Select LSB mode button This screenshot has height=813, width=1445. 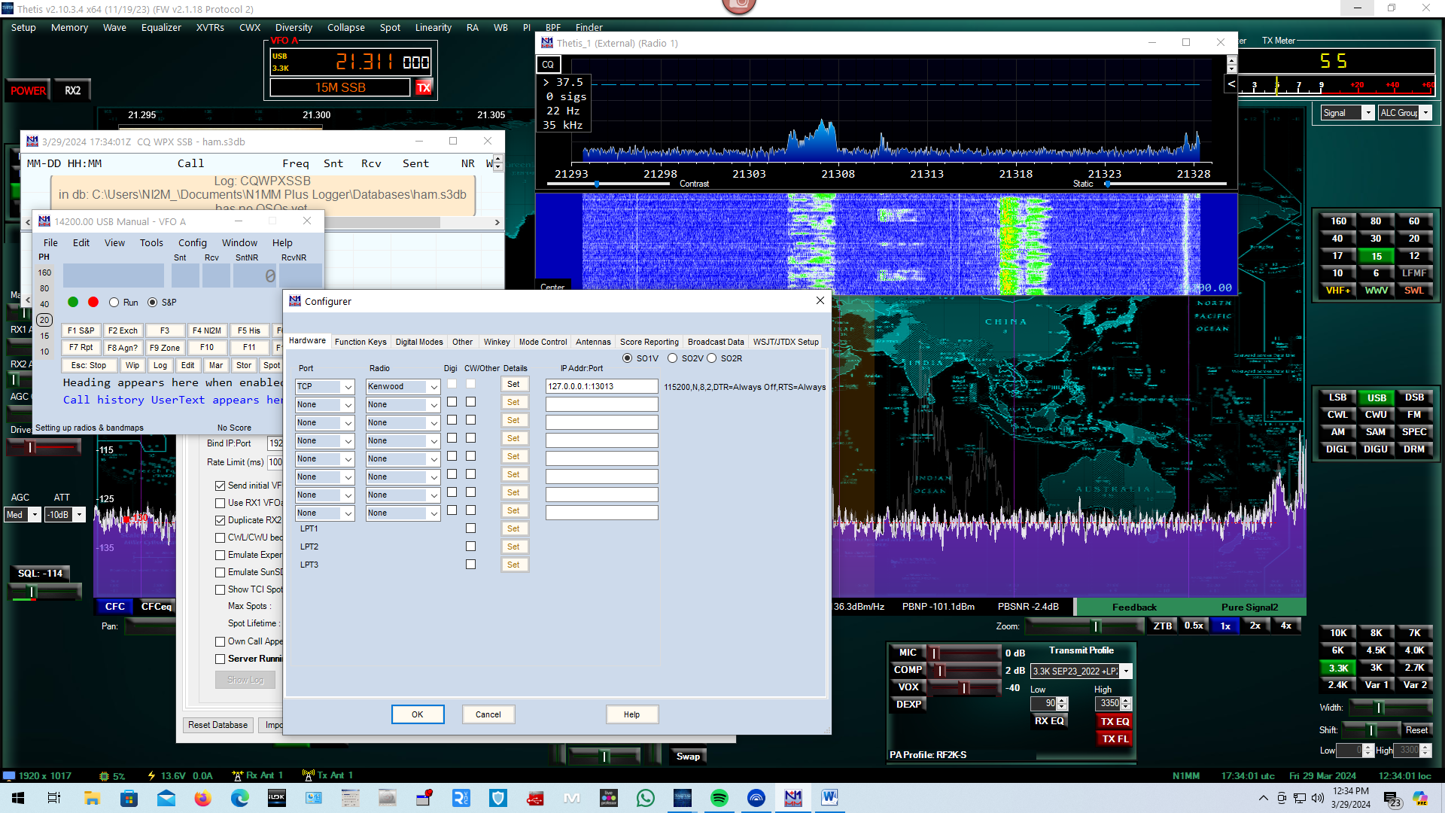pos(1337,397)
